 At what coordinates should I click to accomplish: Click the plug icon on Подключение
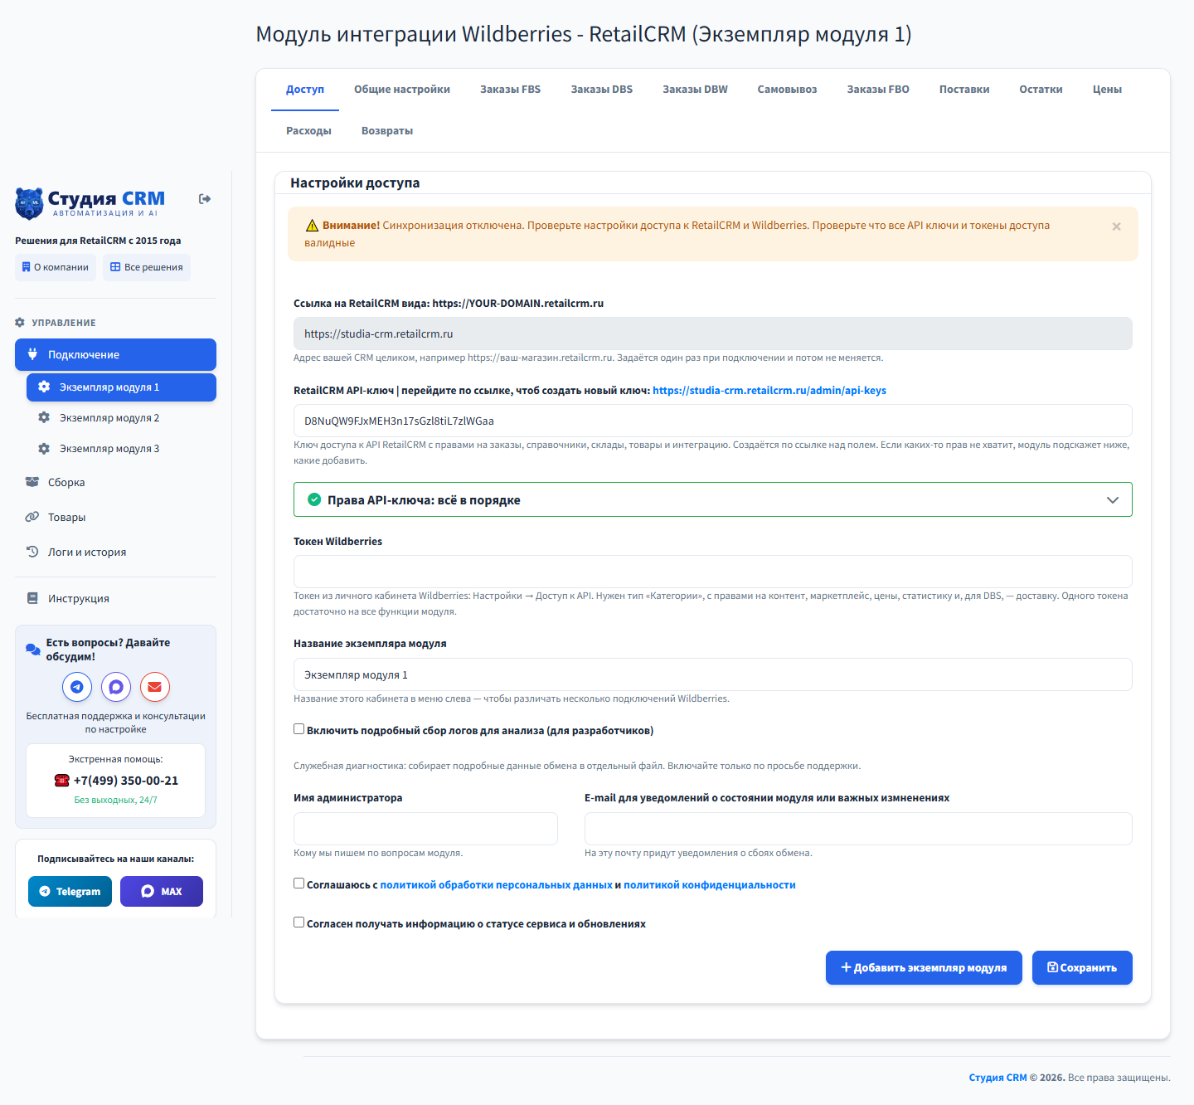[32, 354]
